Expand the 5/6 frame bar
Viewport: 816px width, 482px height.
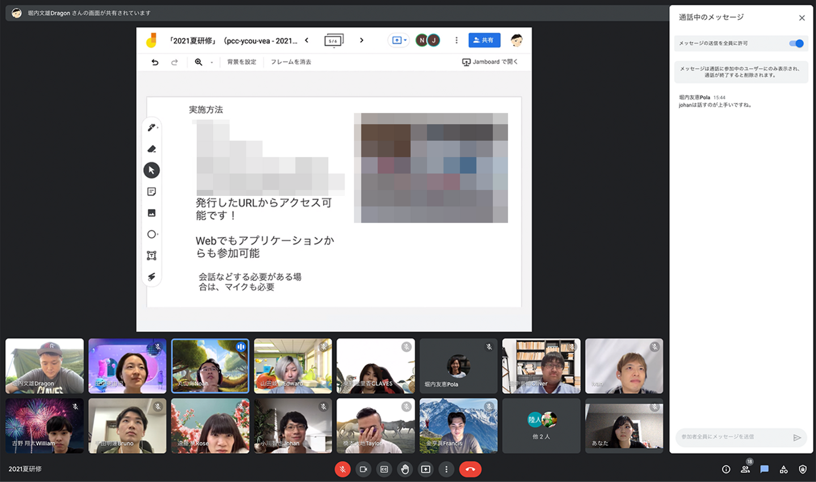pyautogui.click(x=333, y=41)
